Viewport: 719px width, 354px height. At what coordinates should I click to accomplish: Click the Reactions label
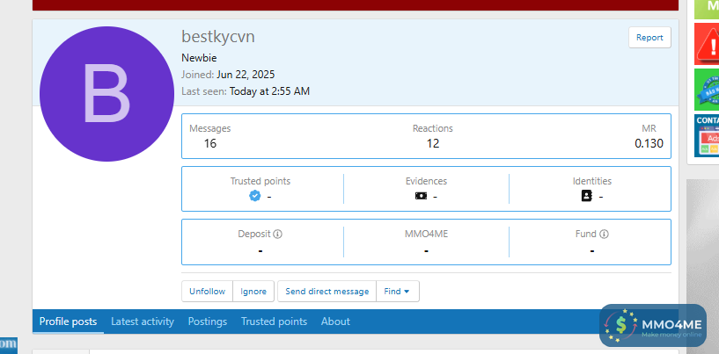[433, 128]
